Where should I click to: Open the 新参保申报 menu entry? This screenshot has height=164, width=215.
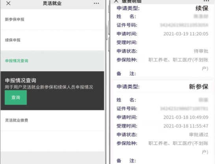pos(52,19)
